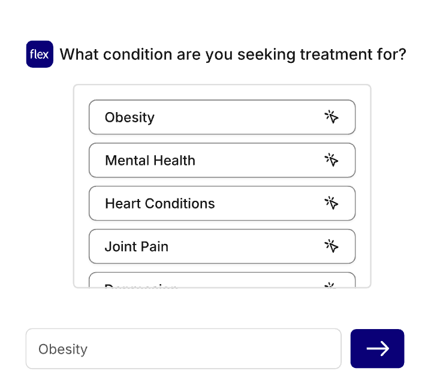Select the Joint Pain option

point(222,246)
